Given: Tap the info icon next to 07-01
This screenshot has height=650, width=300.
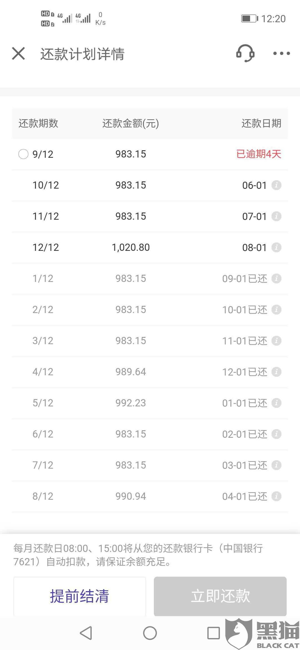Looking at the screenshot, I should (x=276, y=216).
